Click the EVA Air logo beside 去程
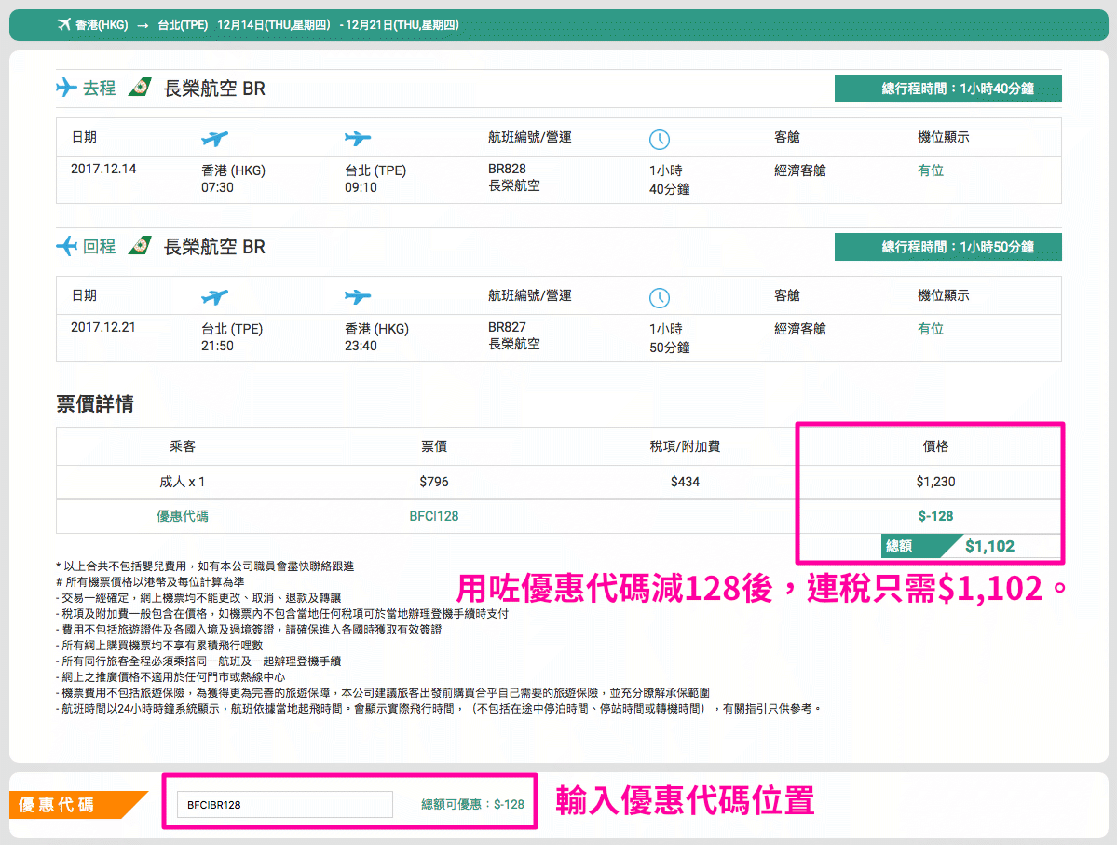 point(140,88)
